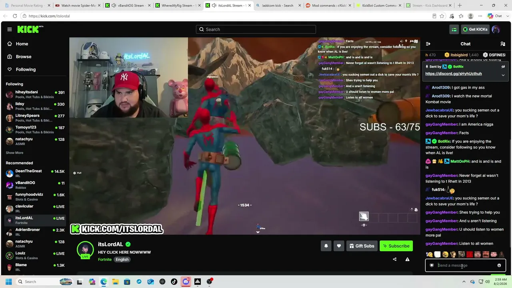Expand the Copilot Chat dropdown arrow

tap(507, 16)
